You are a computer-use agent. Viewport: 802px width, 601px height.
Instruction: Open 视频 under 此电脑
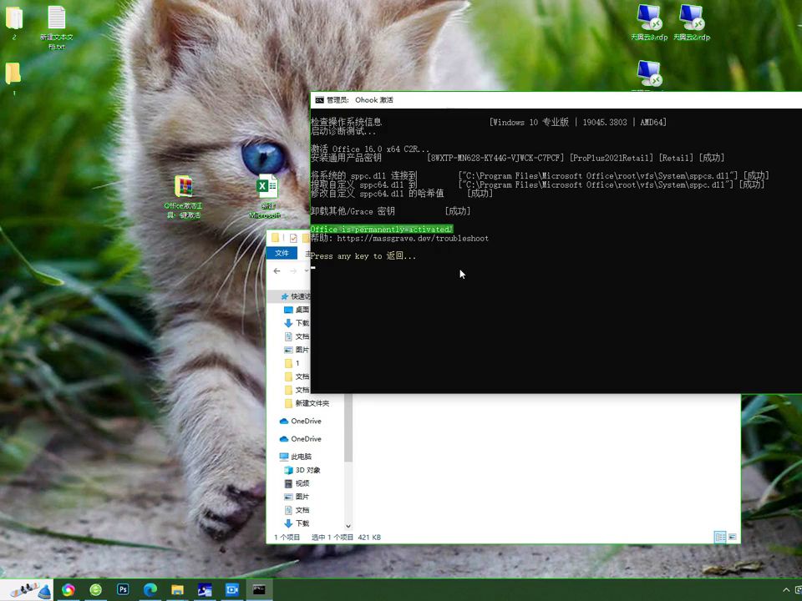[297, 483]
